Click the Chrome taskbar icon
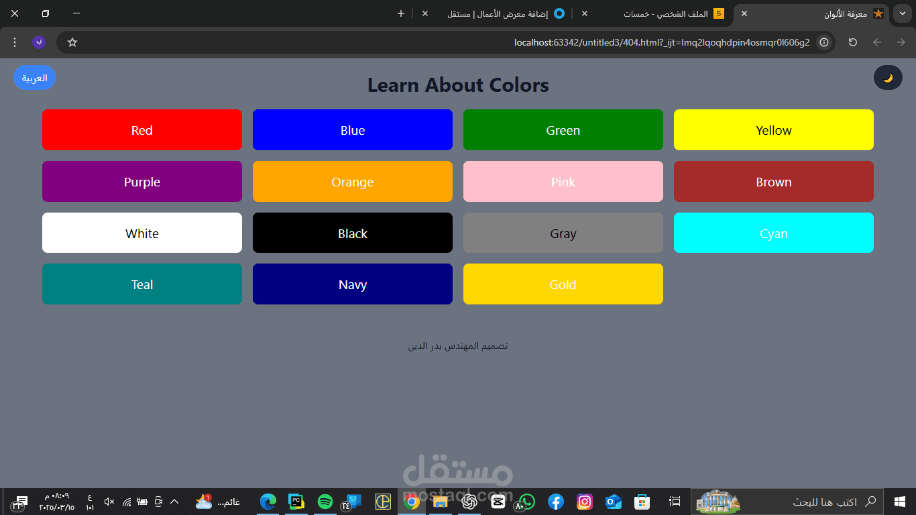916x515 pixels. coord(412,502)
